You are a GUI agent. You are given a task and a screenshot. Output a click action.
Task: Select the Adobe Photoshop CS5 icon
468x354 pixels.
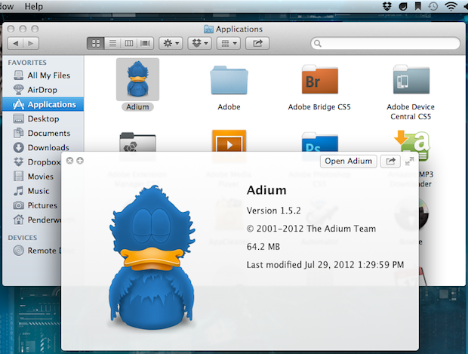(319, 142)
